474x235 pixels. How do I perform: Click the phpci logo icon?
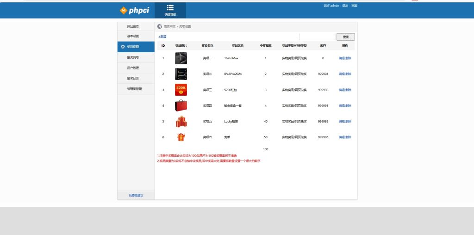click(x=124, y=10)
